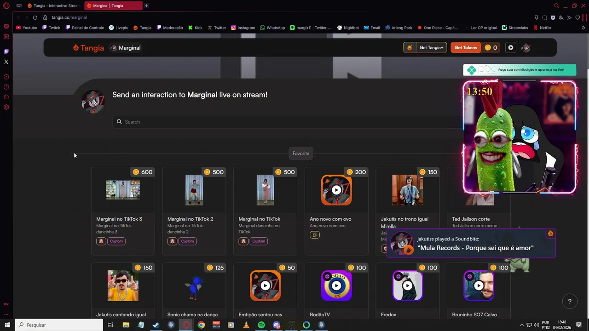The image size is (589, 331).
Task: Play the Bruninho SO7 Calvo soundbite
Action: (x=479, y=285)
